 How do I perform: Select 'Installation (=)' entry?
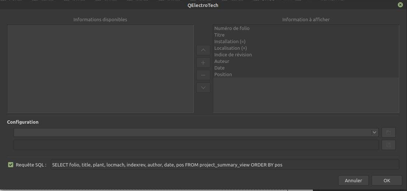tap(230, 42)
